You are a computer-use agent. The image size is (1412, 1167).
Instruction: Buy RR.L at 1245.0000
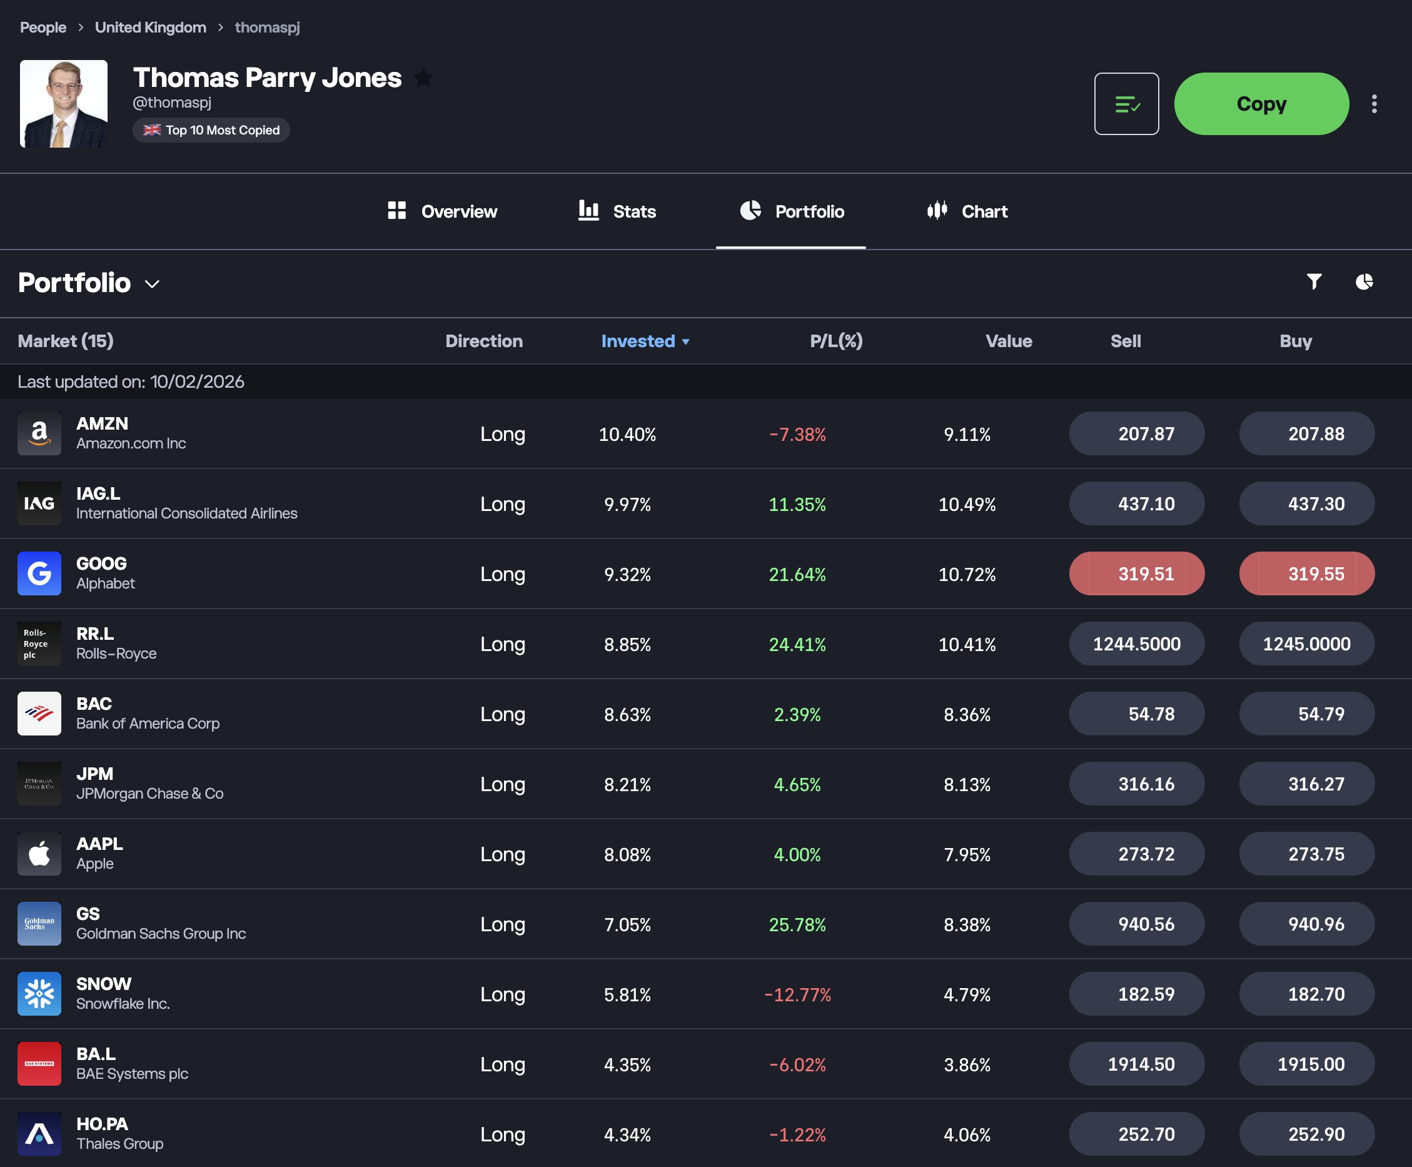1306,644
